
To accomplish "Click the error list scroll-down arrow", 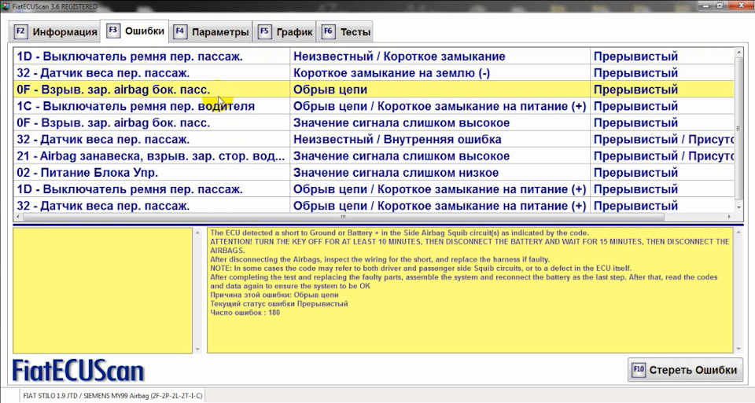I will [x=738, y=207].
